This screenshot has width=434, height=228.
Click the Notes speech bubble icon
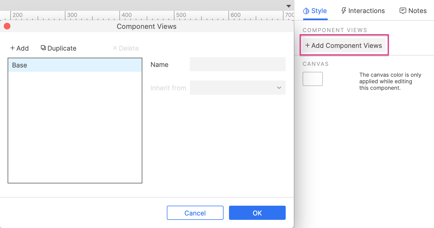click(403, 11)
